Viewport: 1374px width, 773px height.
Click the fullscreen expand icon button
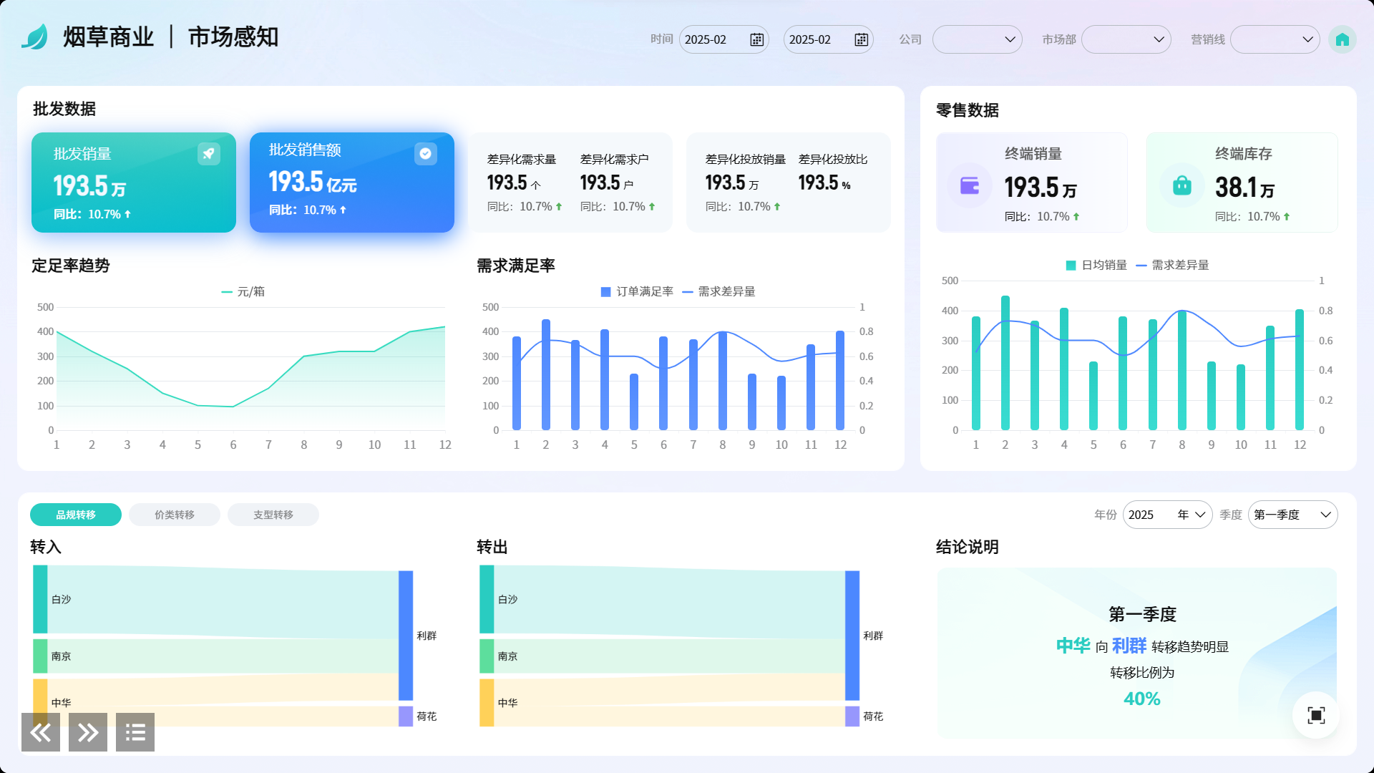click(1315, 714)
